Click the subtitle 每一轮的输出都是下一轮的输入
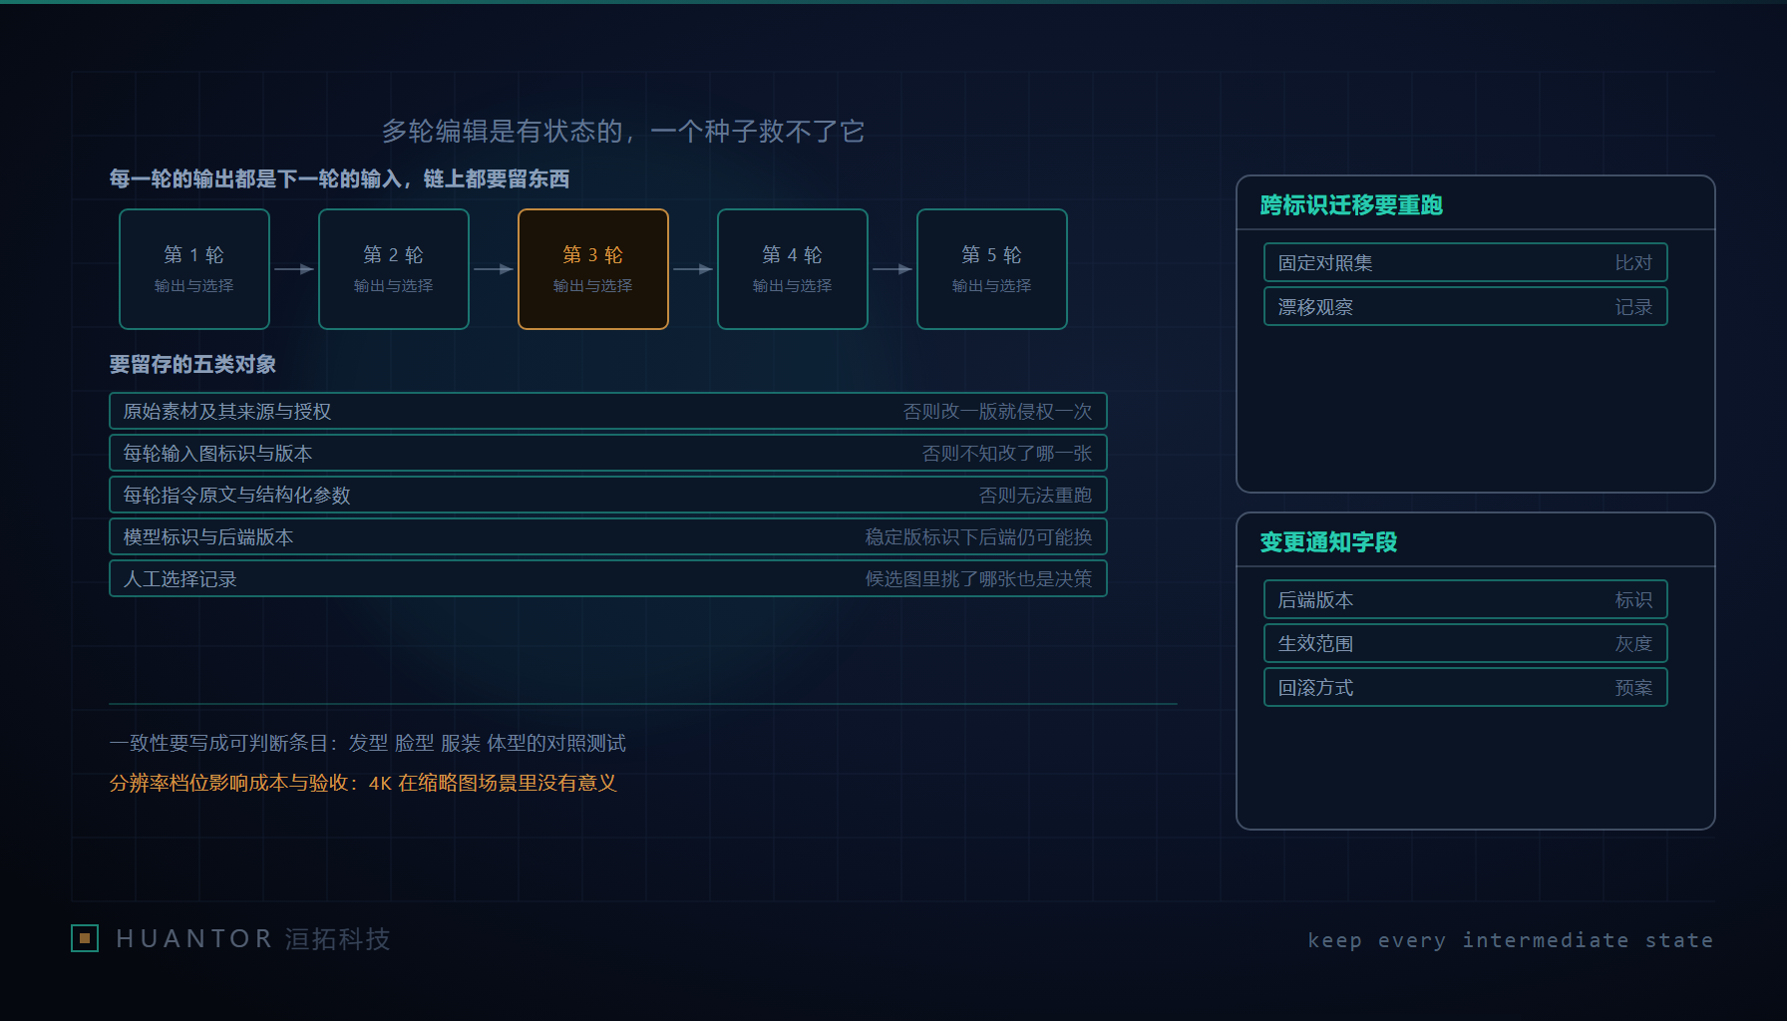 [x=339, y=178]
